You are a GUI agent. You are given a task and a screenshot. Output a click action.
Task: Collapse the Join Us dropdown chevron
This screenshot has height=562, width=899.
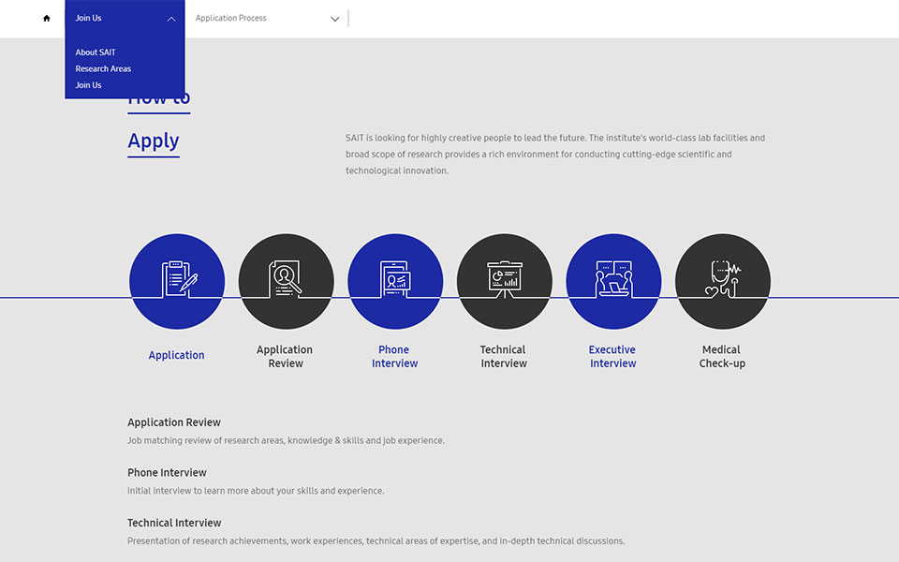(x=171, y=19)
